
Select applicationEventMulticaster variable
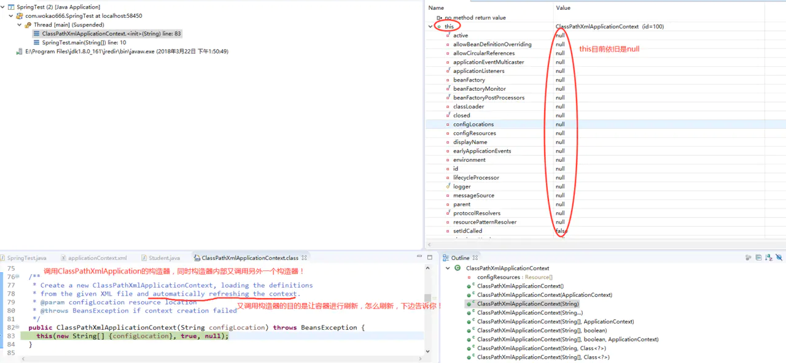(x=489, y=62)
